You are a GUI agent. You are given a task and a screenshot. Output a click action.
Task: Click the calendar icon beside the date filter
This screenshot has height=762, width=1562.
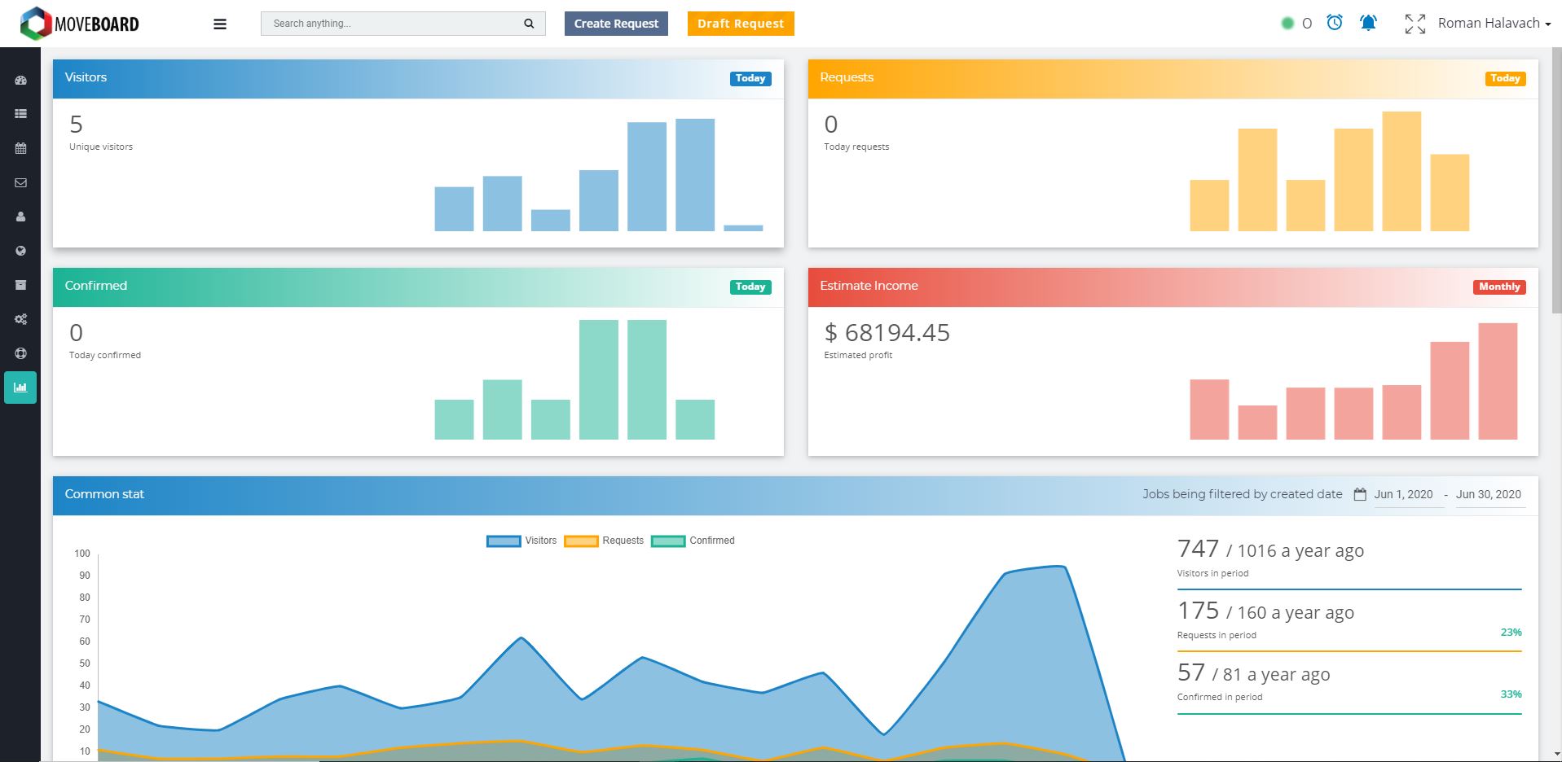1358,493
